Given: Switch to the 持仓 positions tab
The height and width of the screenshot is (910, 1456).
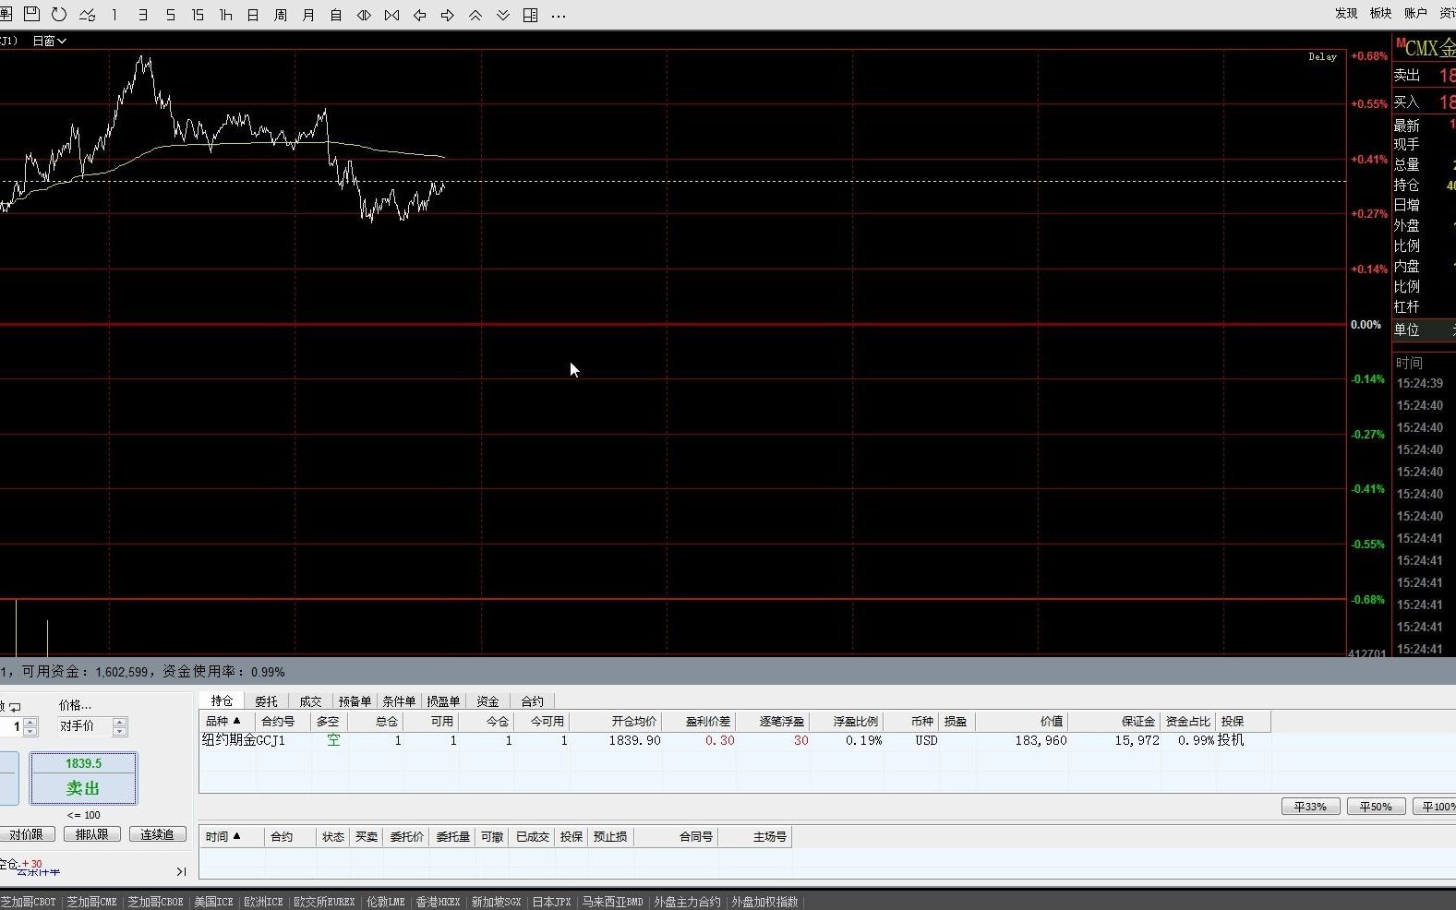Looking at the screenshot, I should click(x=222, y=700).
